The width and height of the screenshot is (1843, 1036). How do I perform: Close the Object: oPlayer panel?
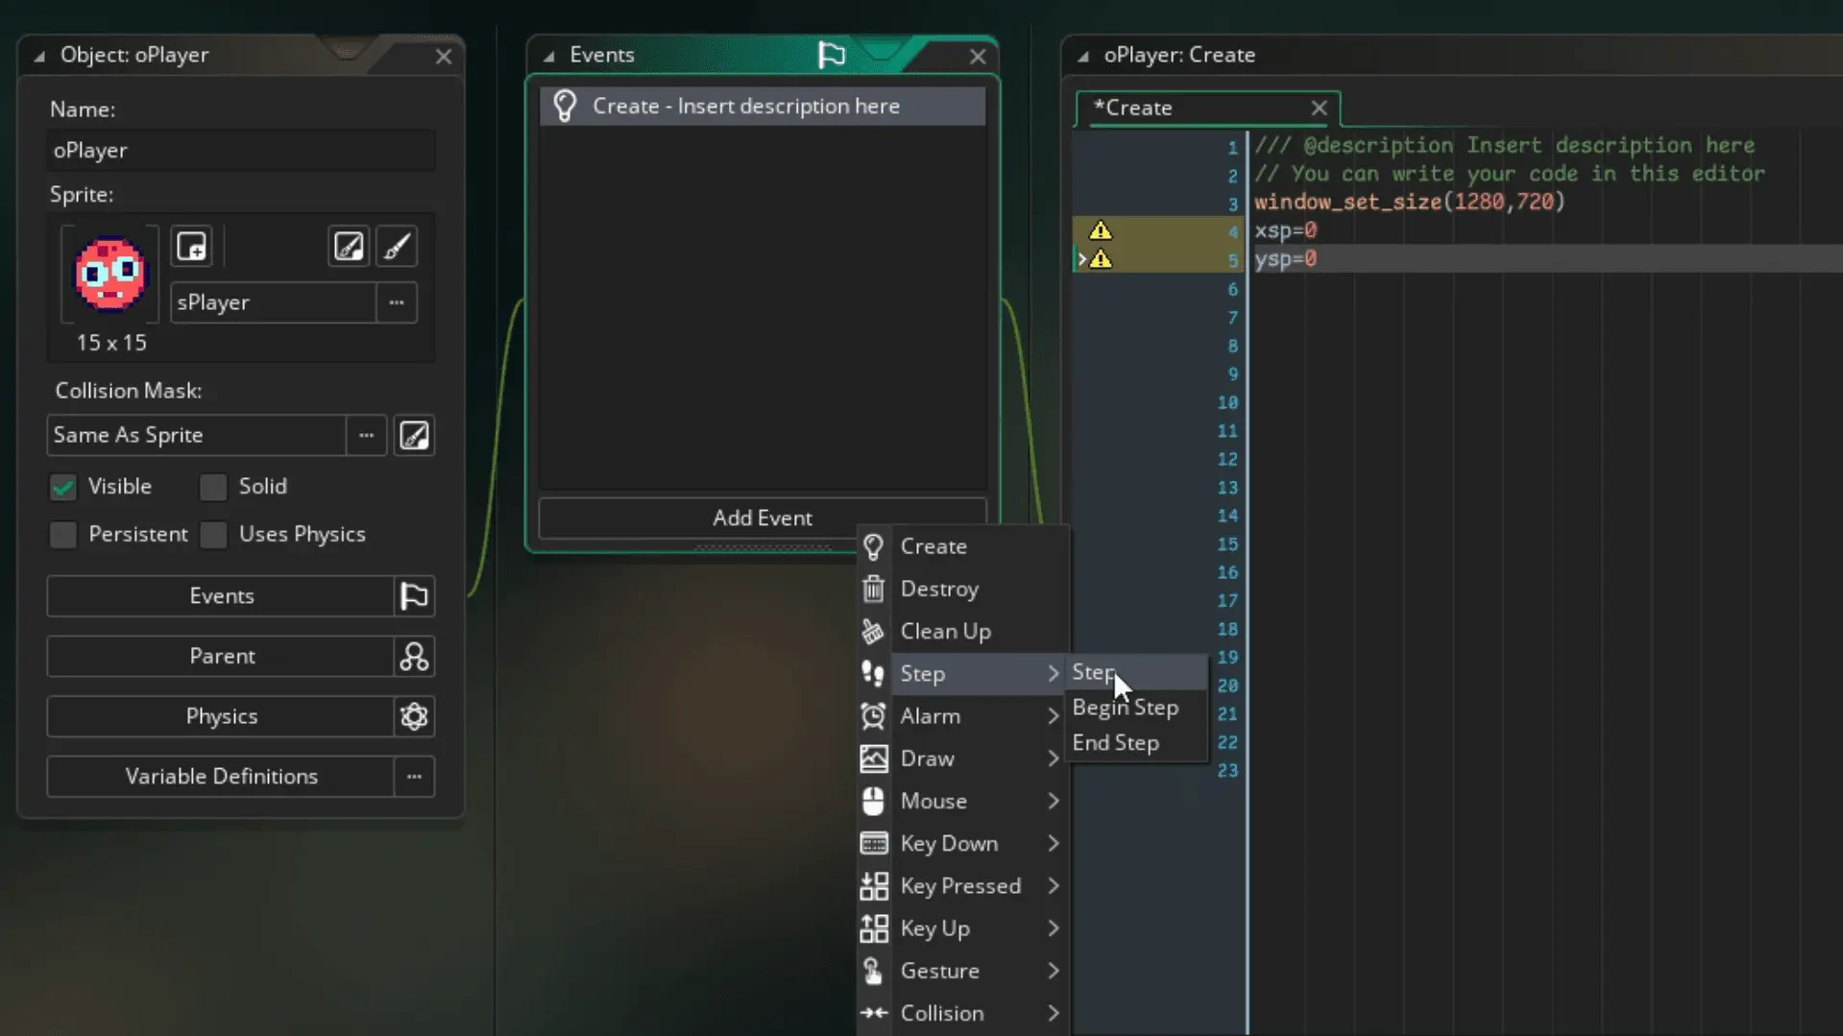click(x=444, y=56)
